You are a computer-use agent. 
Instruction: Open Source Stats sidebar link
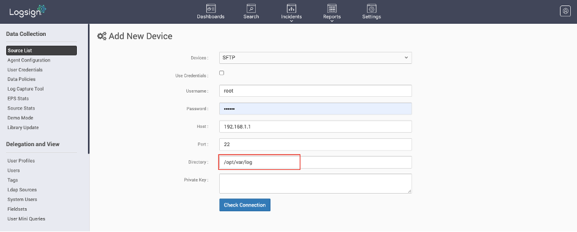pos(21,108)
